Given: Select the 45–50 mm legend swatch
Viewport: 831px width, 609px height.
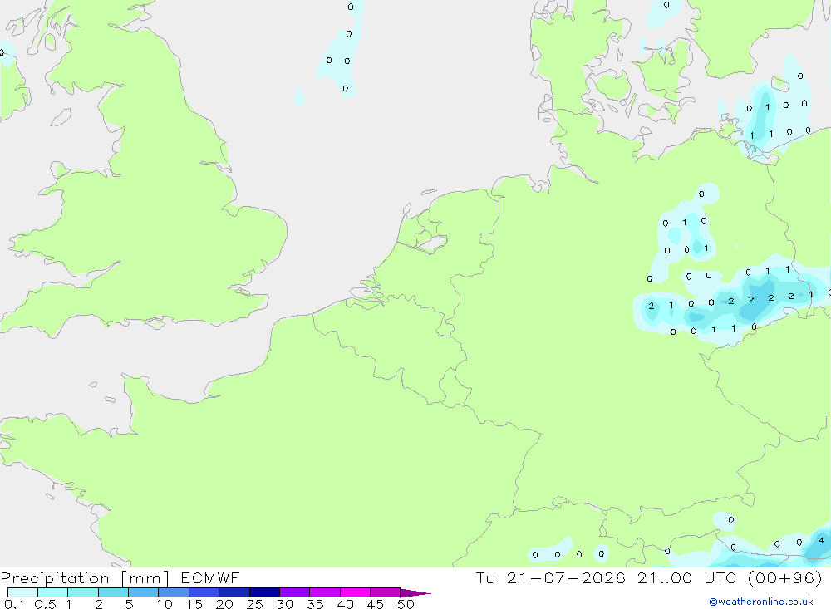Looking at the screenshot, I should [386, 592].
